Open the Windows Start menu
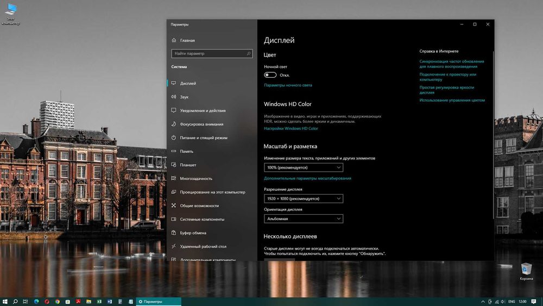This screenshot has width=543, height=306. pos(5,302)
